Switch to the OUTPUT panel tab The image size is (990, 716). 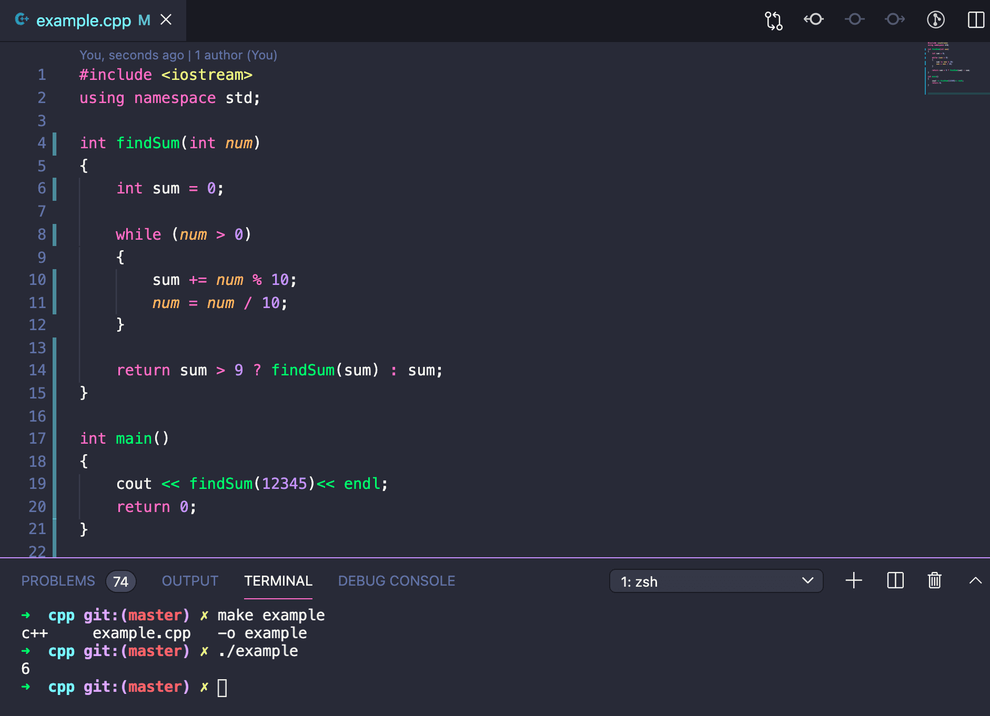[x=190, y=581]
